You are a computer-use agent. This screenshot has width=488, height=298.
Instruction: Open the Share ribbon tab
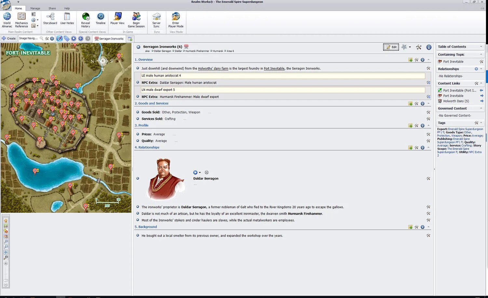pos(52,8)
